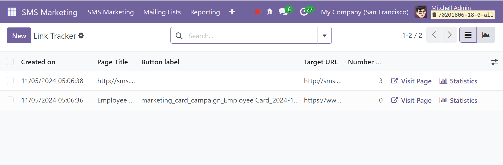
Task: Check the Employee Card row checkbox
Action: coord(10,100)
